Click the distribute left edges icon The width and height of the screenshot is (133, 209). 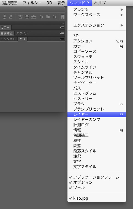click(41, 17)
